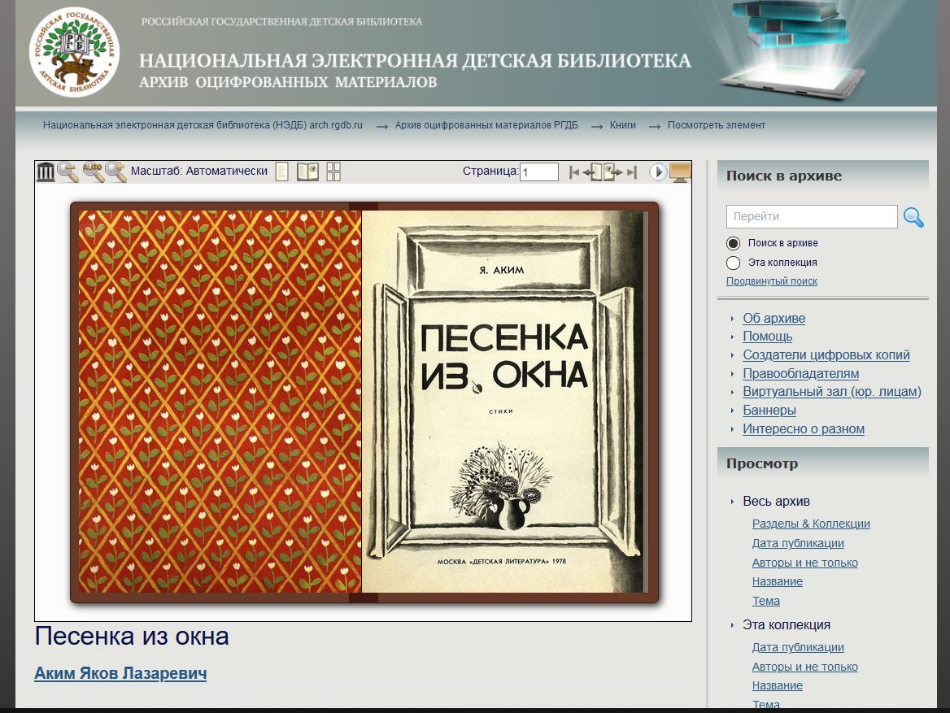Browse 'Название' under 'Эта коллекция'
Image resolution: width=950 pixels, height=713 pixels.
(777, 685)
